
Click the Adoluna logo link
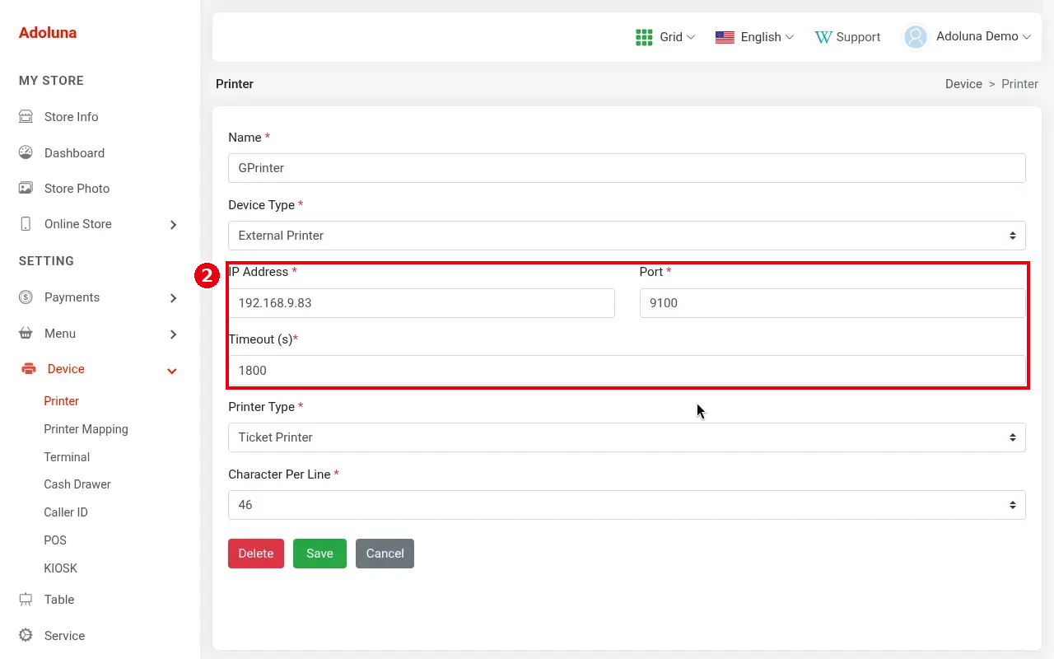pos(48,33)
